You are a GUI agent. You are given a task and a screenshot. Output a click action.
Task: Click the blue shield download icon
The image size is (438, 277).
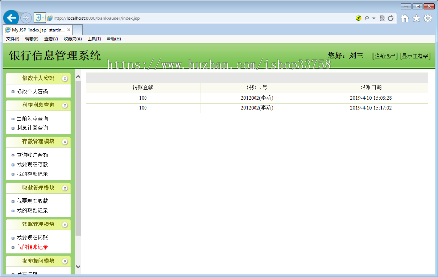(38, 18)
